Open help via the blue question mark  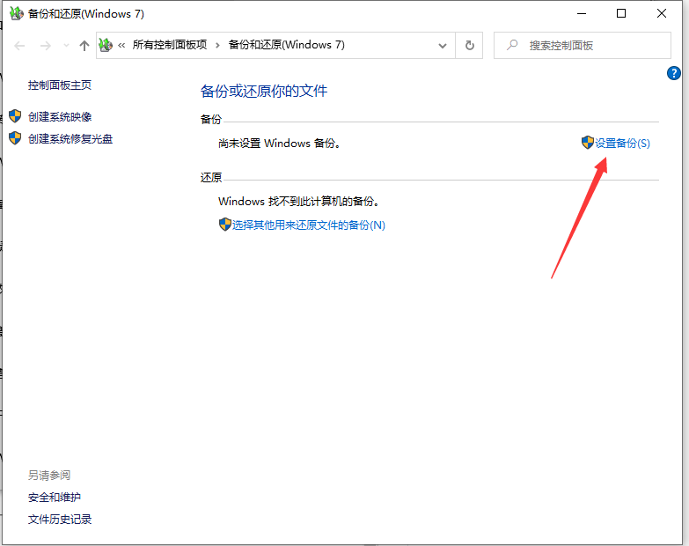click(x=674, y=73)
